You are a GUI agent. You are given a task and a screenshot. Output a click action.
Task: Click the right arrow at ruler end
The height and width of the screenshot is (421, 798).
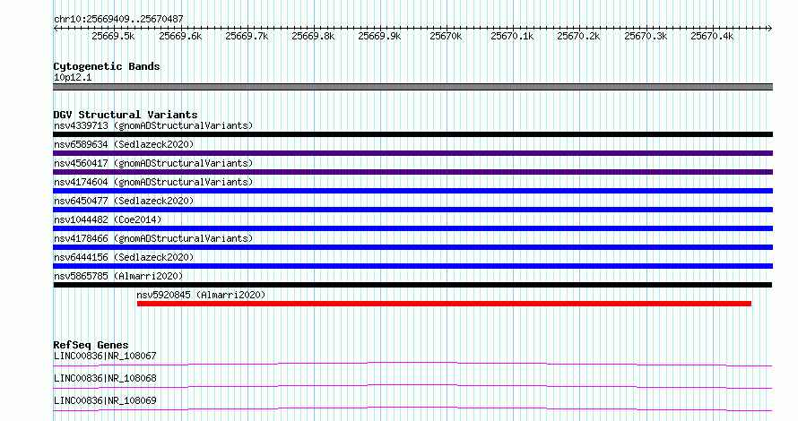[x=769, y=29]
